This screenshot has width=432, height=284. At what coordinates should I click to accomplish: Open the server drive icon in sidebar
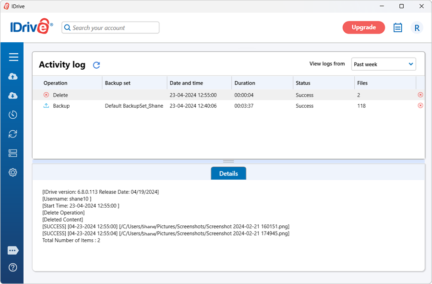[13, 153]
